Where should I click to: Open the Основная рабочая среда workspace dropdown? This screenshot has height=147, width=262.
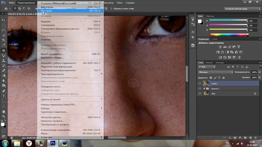tap(242, 9)
